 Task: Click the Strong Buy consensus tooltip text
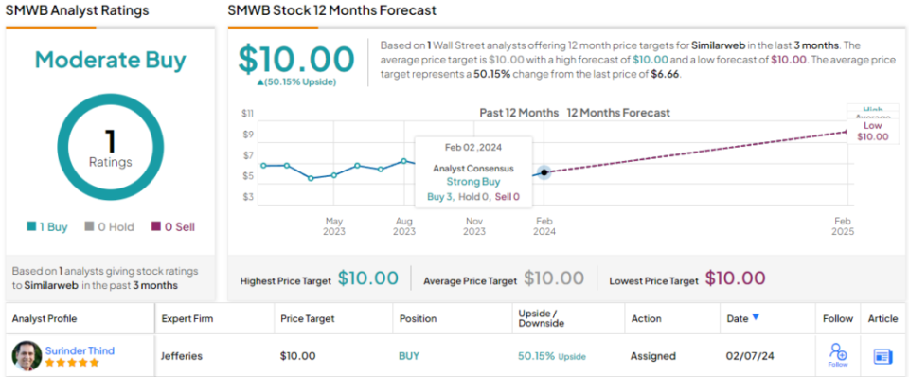[473, 182]
